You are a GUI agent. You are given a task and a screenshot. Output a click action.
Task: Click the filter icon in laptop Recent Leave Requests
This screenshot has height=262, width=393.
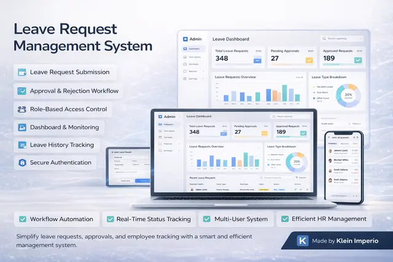pos(297,177)
